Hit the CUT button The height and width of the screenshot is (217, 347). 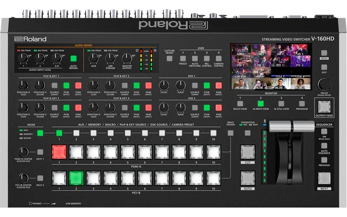click(x=248, y=152)
